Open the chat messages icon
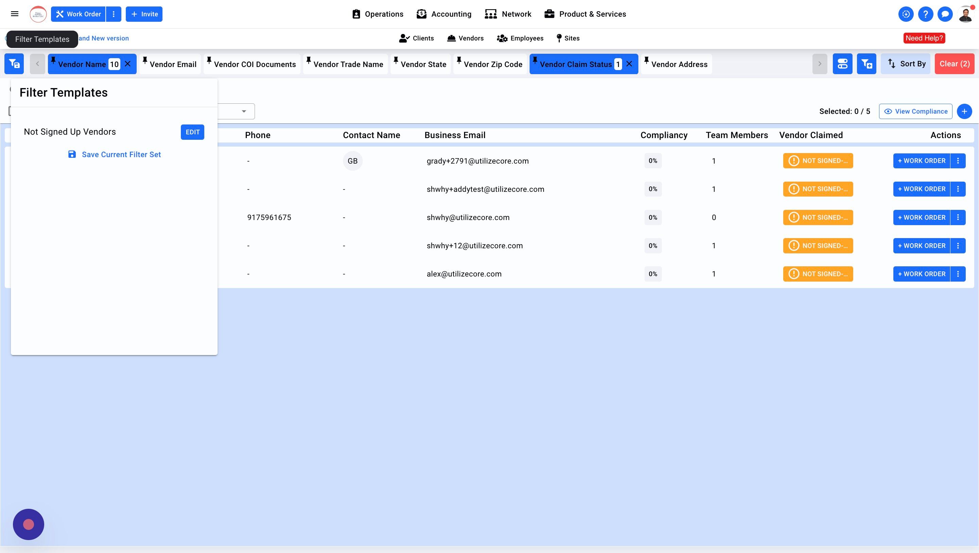Screen dimensions: 979x553 point(945,14)
